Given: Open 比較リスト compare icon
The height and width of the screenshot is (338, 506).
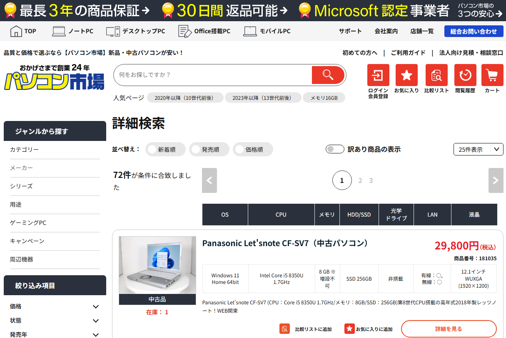Looking at the screenshot, I should coord(436,75).
